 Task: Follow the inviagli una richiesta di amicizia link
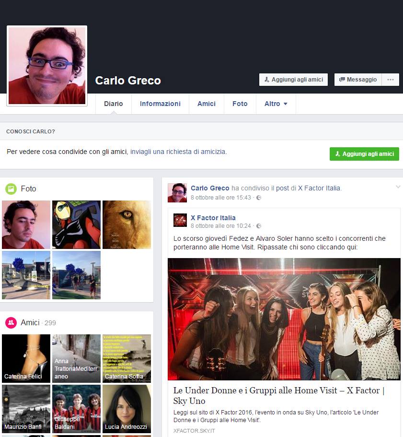coord(178,152)
